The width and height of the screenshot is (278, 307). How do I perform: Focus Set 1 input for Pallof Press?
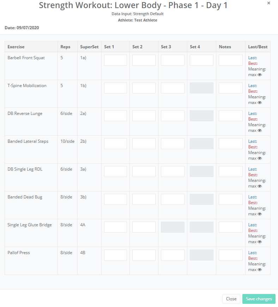click(115, 255)
